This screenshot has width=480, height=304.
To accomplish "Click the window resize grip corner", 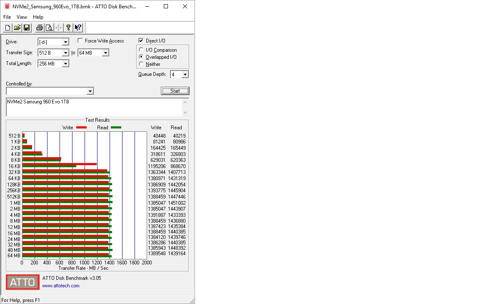I will tap(192, 301).
